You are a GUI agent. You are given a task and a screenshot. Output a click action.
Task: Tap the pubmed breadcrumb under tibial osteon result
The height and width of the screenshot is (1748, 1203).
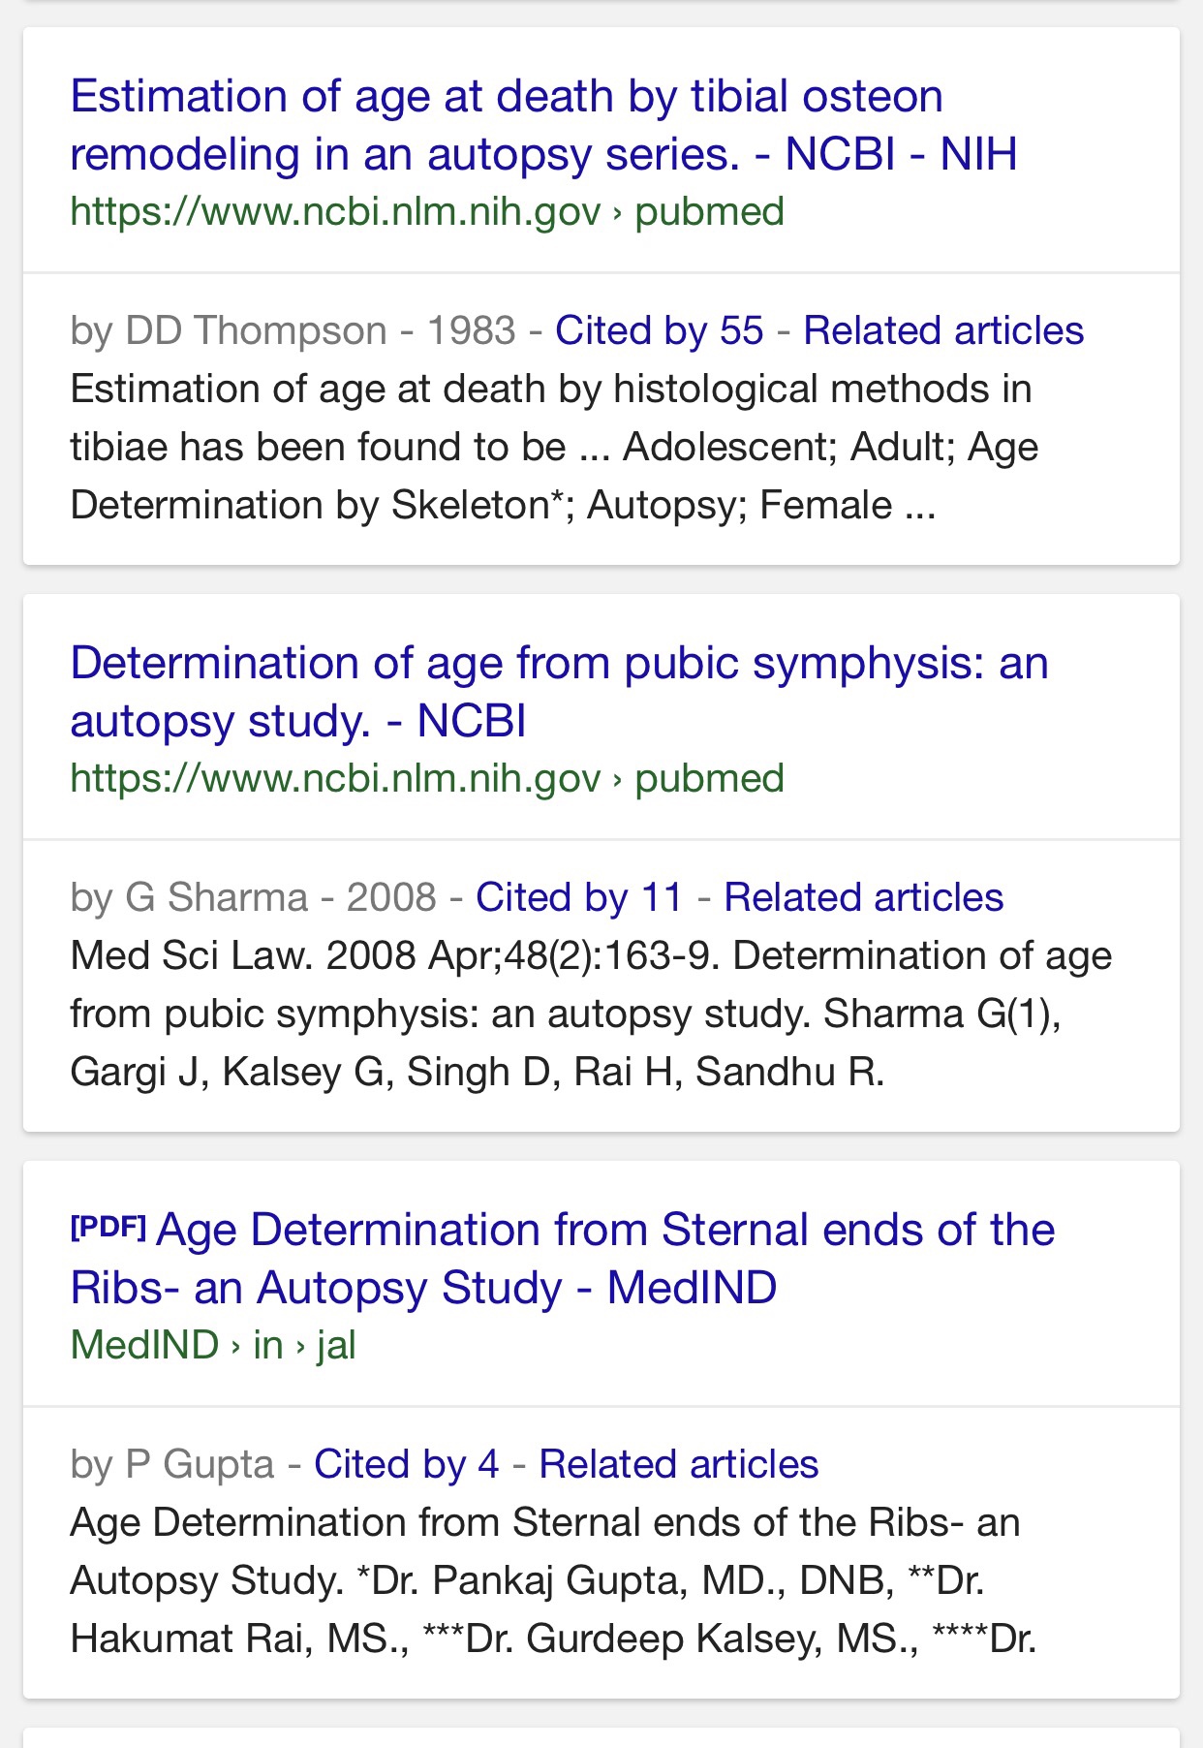point(709,211)
